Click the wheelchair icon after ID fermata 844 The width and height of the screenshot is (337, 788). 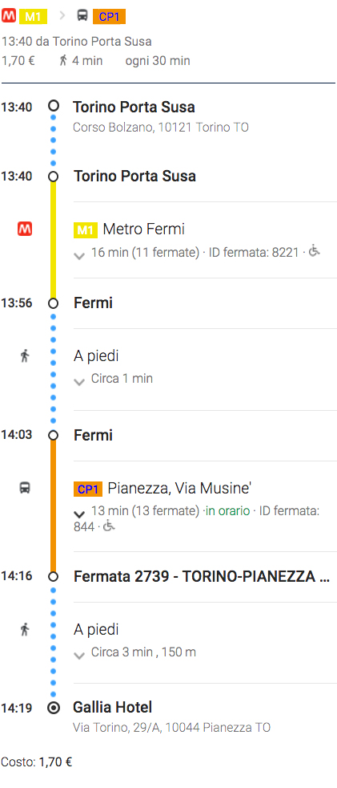pyautogui.click(x=109, y=526)
